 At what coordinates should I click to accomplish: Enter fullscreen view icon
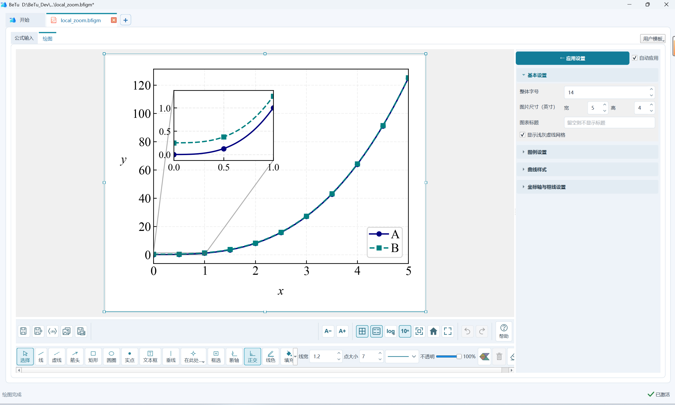tap(448, 331)
